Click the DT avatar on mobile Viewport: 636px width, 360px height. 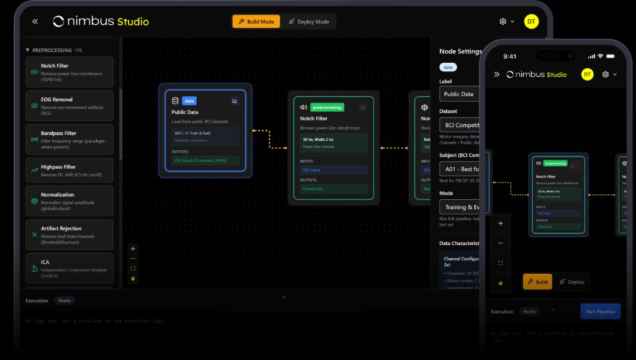(588, 74)
